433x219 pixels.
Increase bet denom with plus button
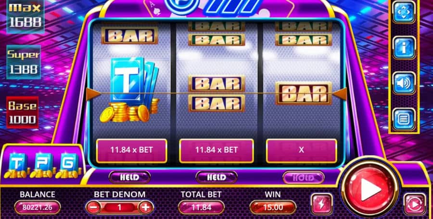point(145,207)
